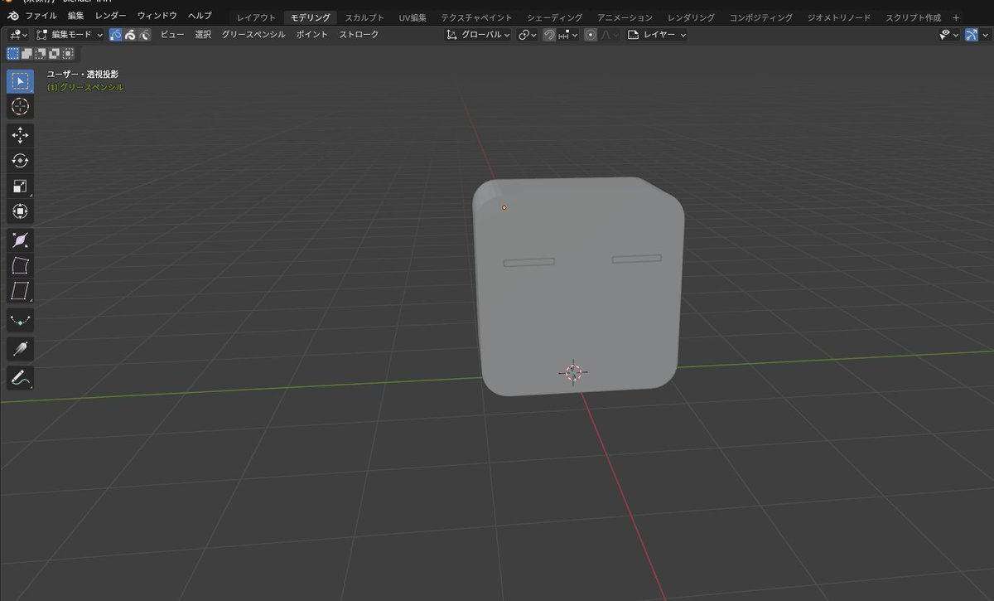994x601 pixels.
Task: Pick the Shear tool
Action: [20, 292]
